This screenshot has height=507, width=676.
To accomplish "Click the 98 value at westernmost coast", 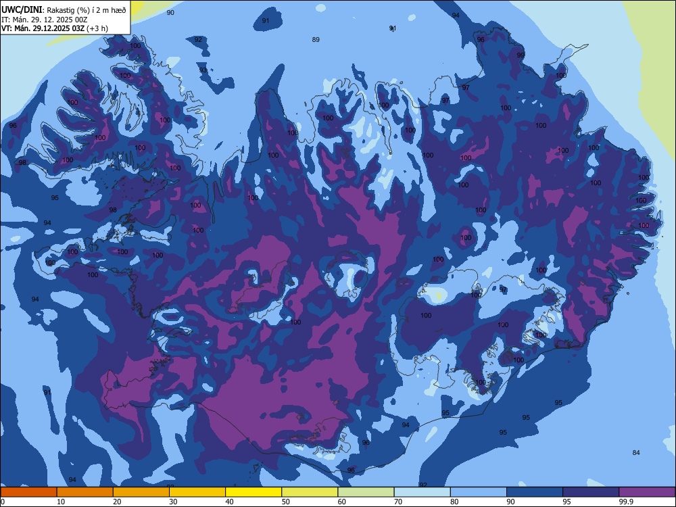I will [x=22, y=162].
